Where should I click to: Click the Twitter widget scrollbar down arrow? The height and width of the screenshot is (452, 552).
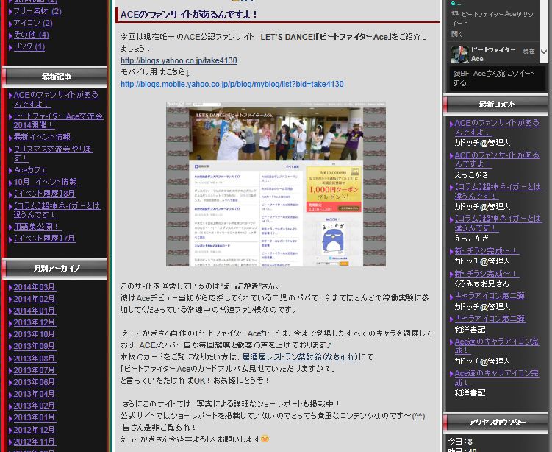click(544, 52)
